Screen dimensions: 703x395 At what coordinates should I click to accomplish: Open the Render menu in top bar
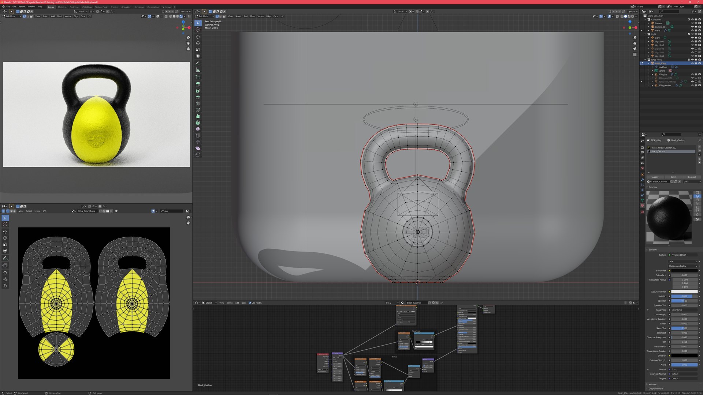pyautogui.click(x=22, y=7)
